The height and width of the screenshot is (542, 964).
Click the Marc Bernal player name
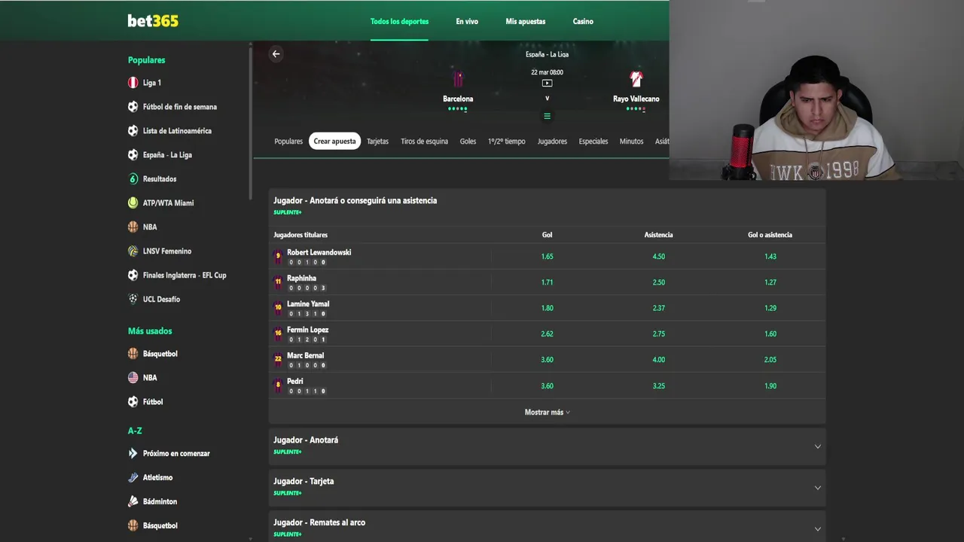click(x=305, y=355)
